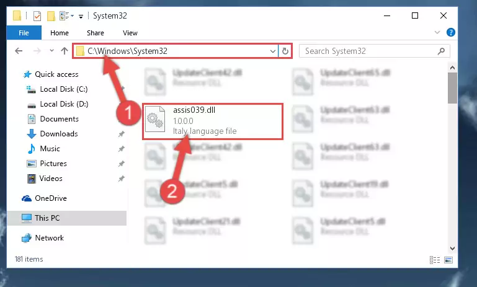477x287 pixels.
Task: Click the Back navigation arrow
Action: coord(19,51)
